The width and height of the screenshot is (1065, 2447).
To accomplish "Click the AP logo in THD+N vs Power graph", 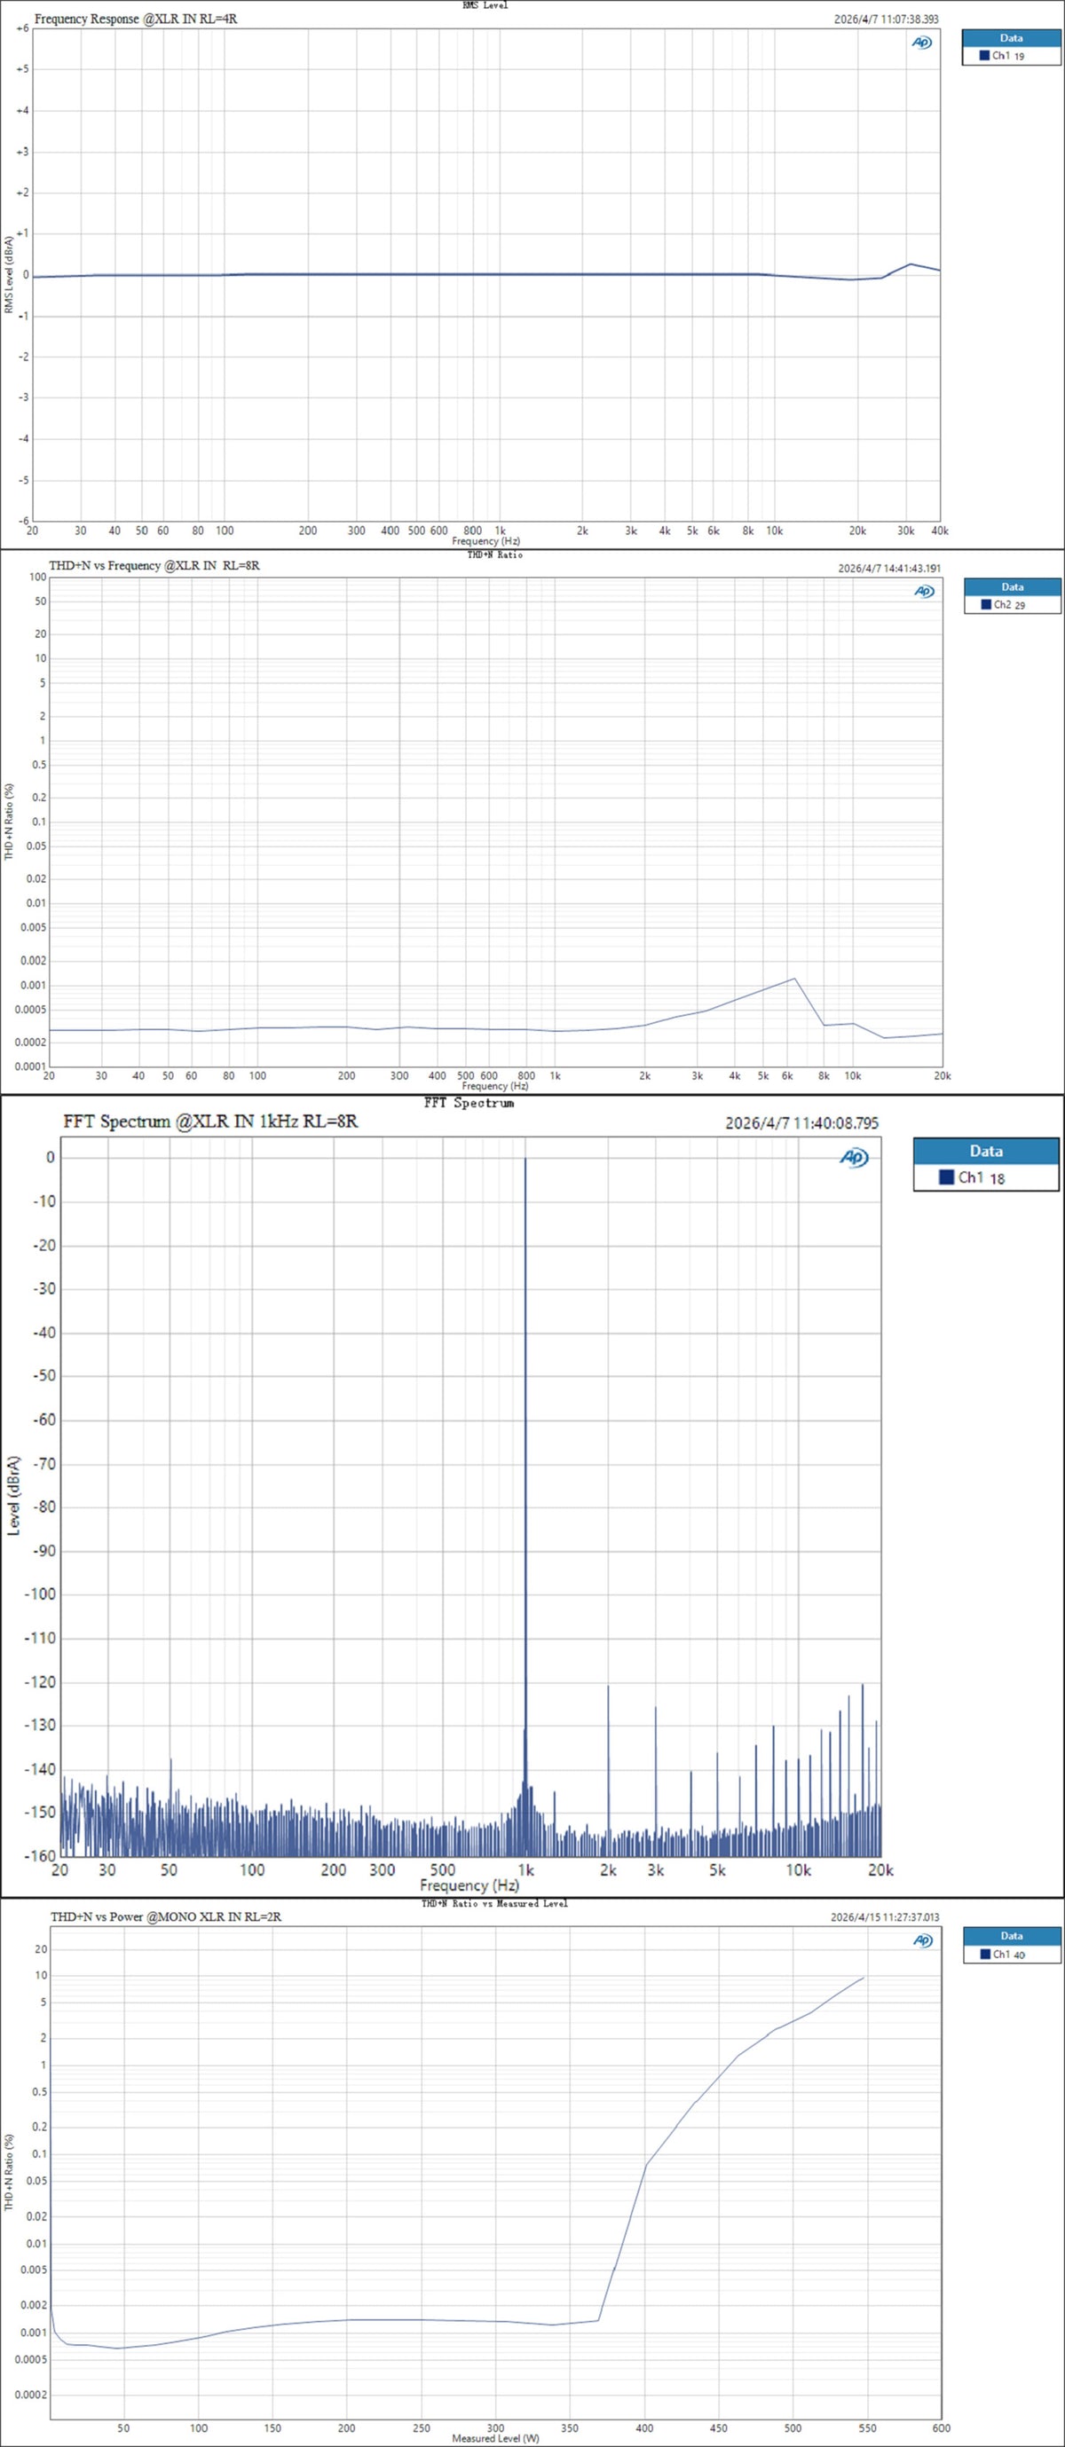I will [x=922, y=1940].
